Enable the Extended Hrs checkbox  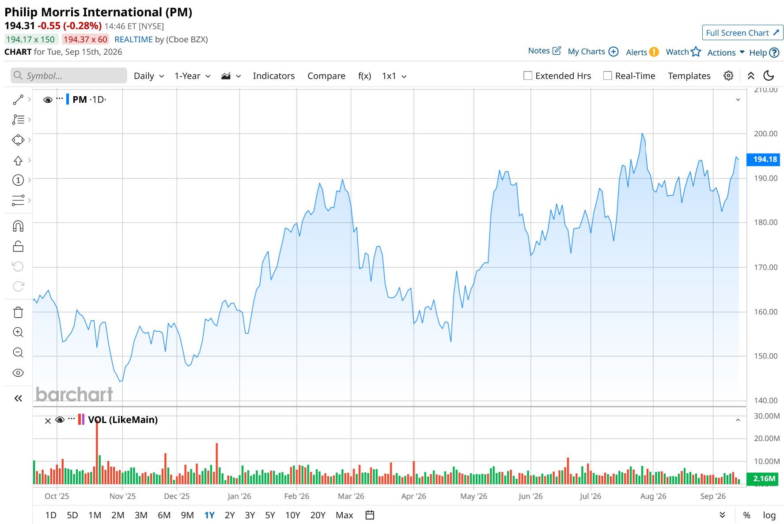pos(527,76)
